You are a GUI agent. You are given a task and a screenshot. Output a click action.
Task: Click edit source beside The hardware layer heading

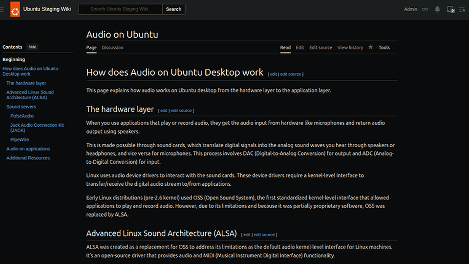(x=181, y=110)
